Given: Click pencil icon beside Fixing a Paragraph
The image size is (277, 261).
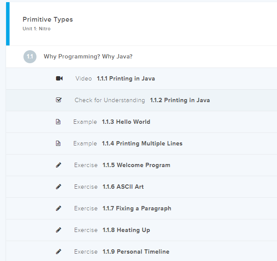Looking at the screenshot, I should click(59, 208).
